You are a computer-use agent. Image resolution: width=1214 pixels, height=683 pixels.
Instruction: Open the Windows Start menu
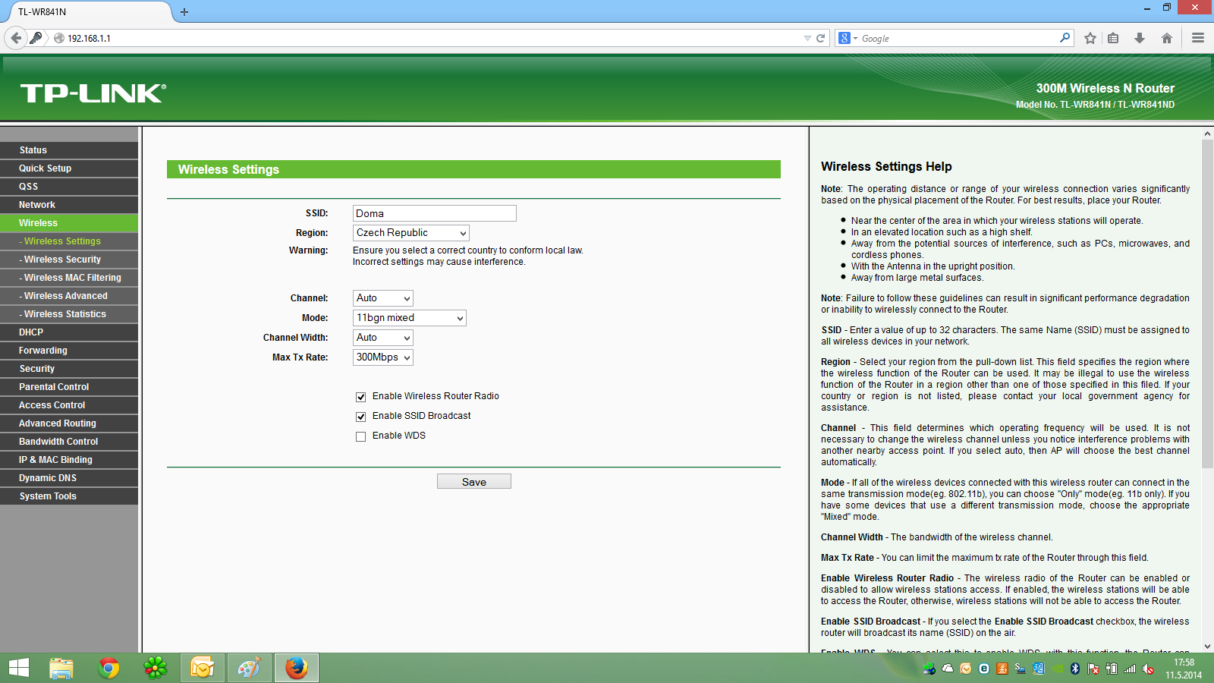18,668
